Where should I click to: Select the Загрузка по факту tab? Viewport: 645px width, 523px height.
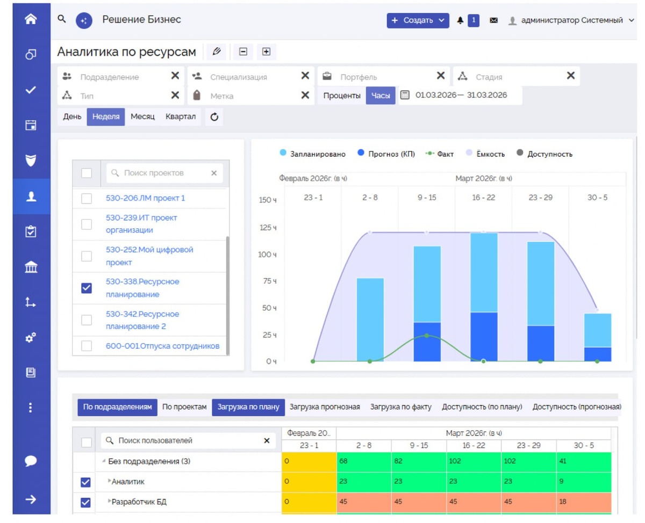400,407
